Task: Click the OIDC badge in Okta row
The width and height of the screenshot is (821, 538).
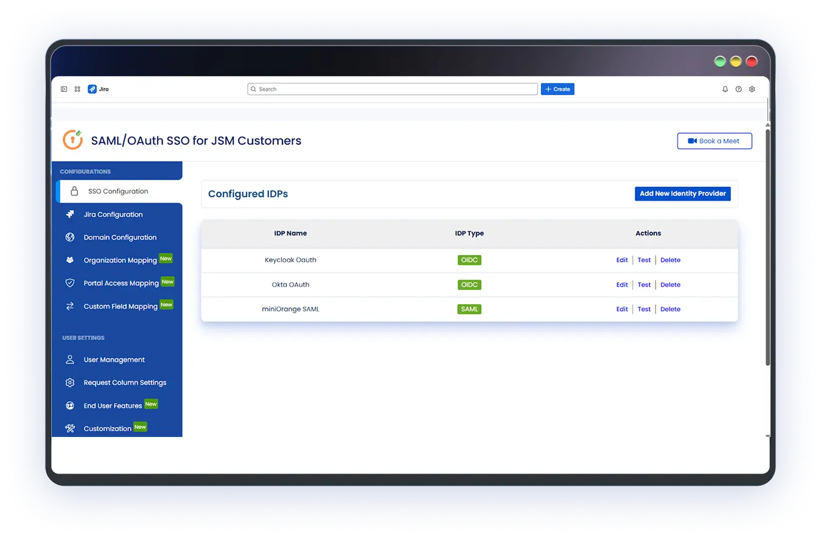Action: [469, 285]
